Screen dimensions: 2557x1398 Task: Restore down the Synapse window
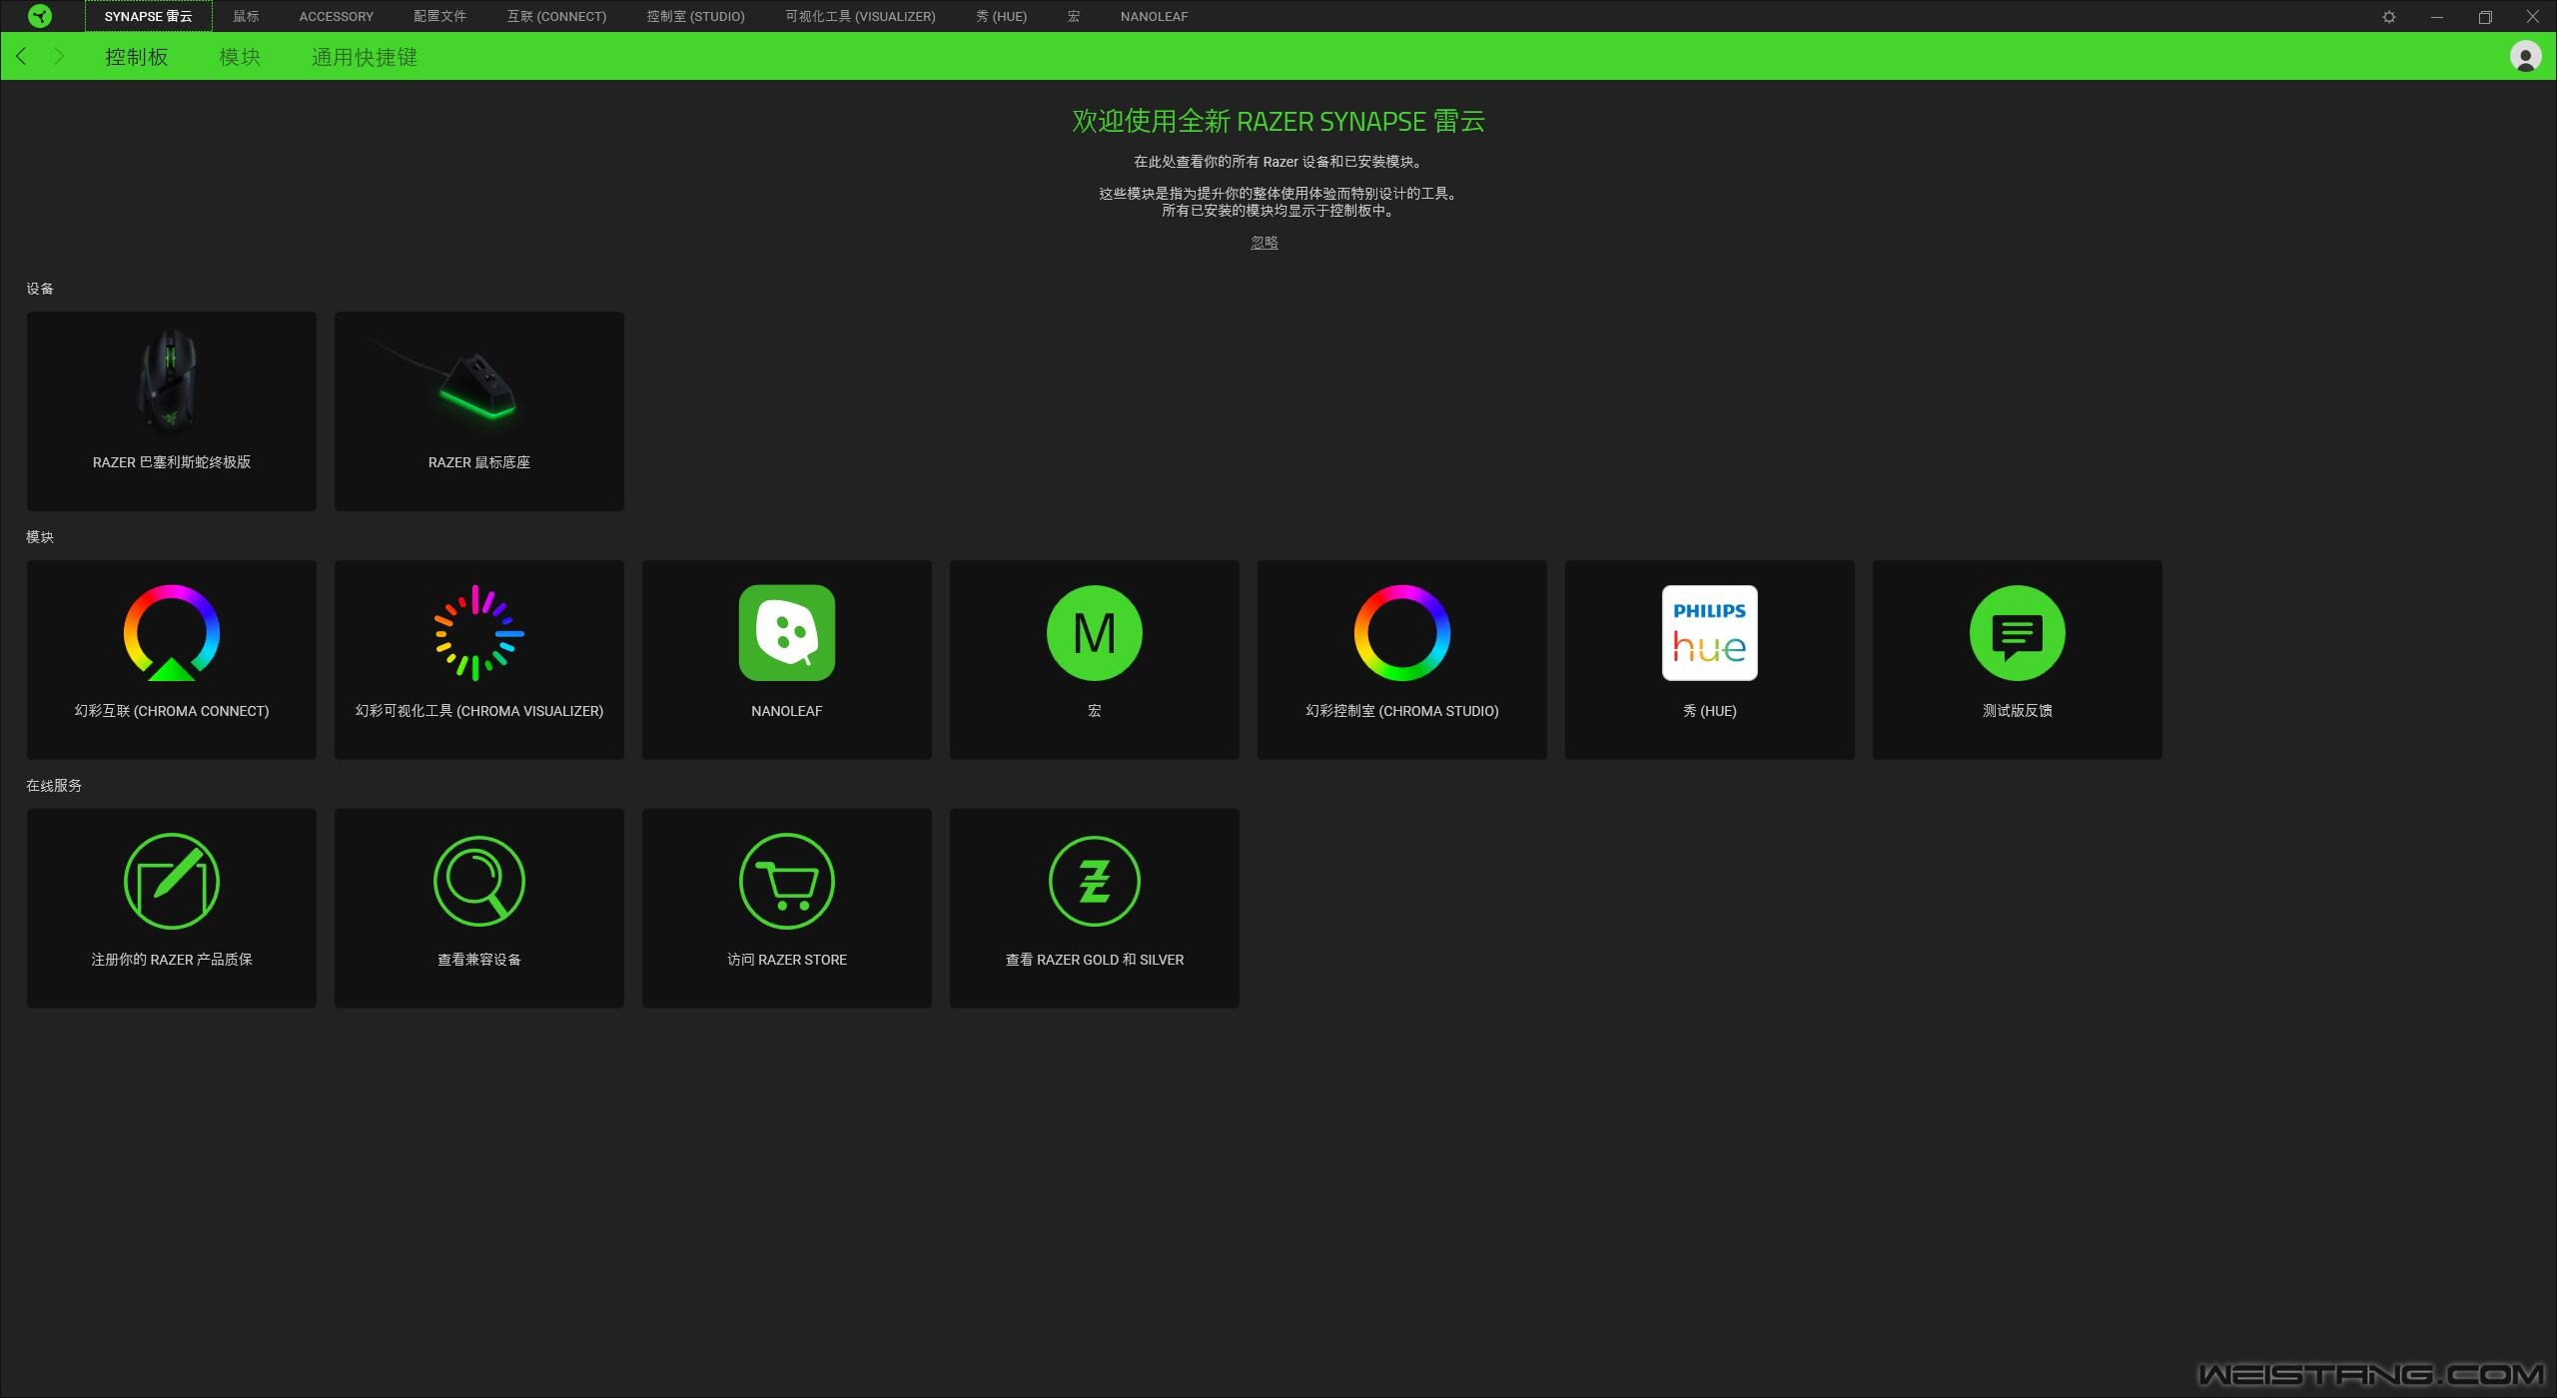pos(2485,17)
